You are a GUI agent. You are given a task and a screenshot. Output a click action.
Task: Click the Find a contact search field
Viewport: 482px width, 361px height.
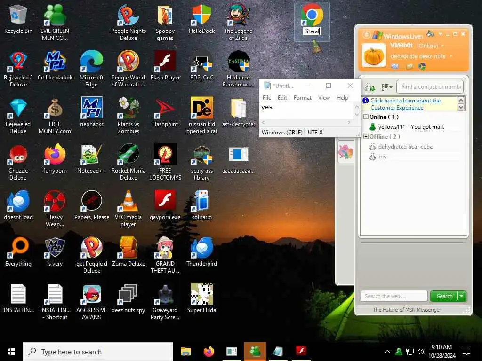pos(430,87)
